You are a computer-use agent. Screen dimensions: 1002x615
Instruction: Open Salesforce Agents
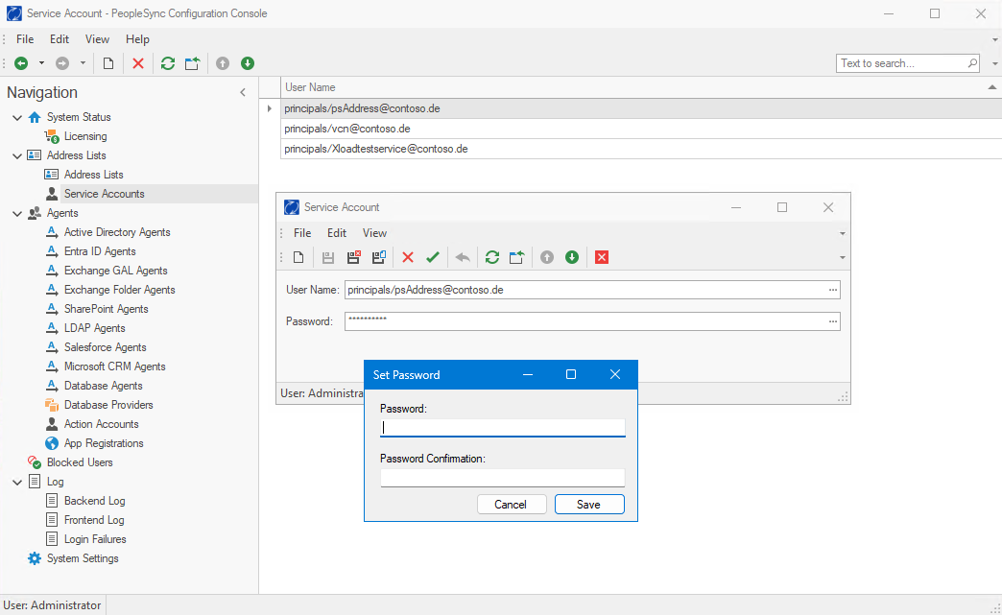click(x=105, y=347)
